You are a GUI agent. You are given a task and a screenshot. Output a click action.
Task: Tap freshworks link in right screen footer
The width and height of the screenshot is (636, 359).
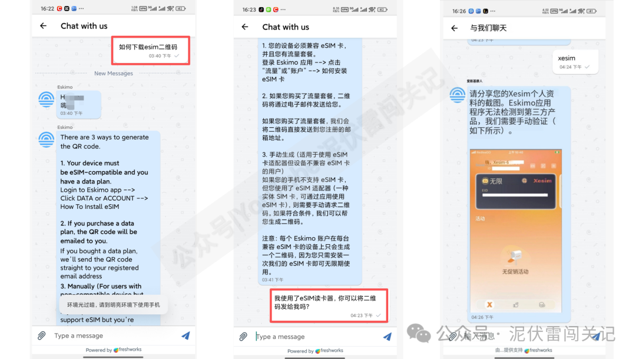[x=538, y=350]
